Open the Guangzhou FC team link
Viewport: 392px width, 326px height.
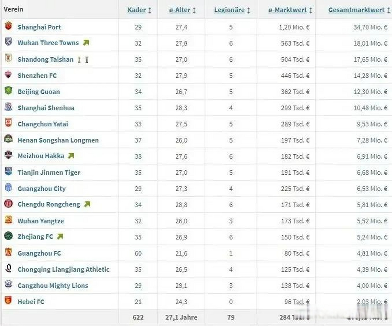pyautogui.click(x=39, y=253)
